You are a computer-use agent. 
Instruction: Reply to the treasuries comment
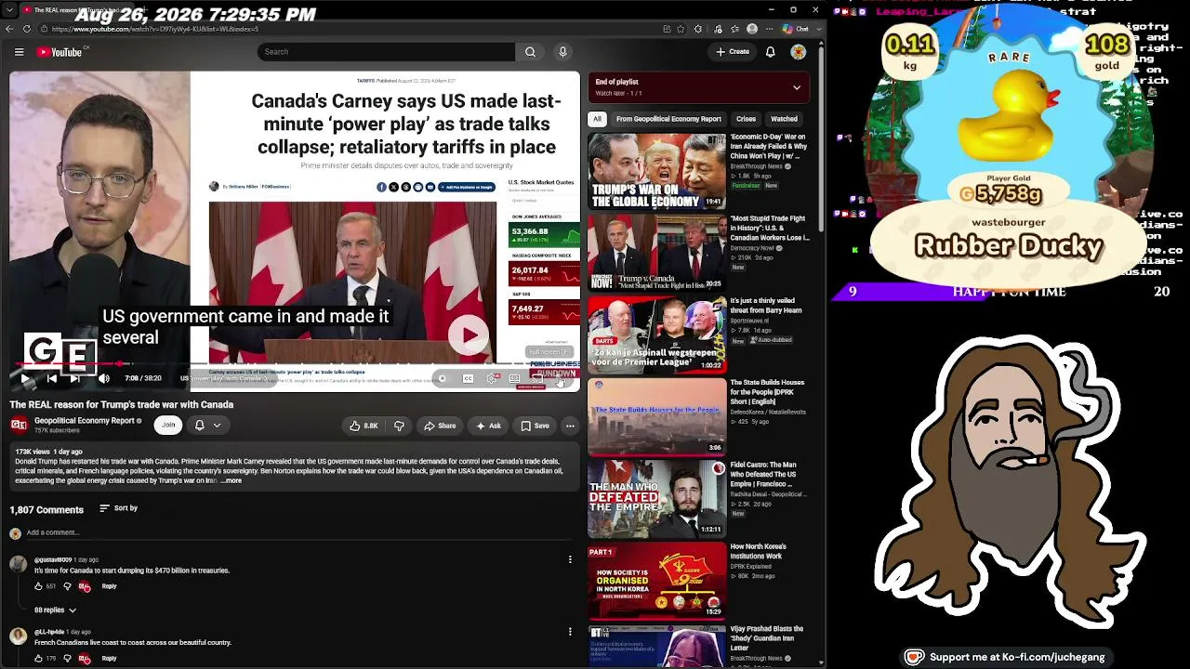(x=109, y=586)
